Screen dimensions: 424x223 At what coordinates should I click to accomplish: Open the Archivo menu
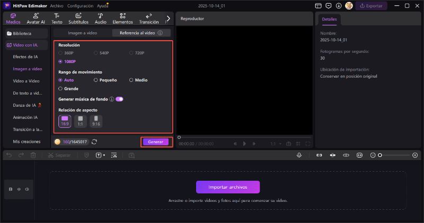(x=57, y=6)
